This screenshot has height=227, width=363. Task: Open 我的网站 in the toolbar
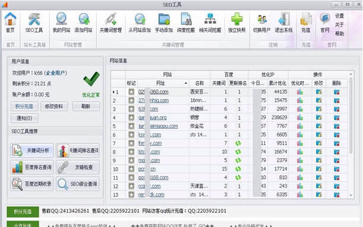point(61,23)
